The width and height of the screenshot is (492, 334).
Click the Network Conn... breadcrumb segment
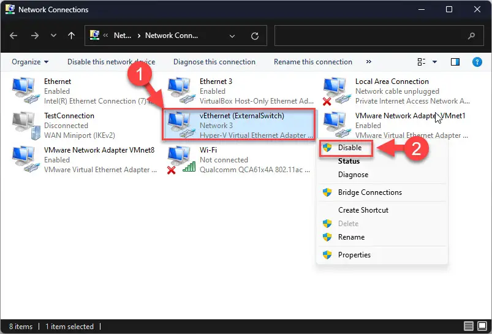172,36
